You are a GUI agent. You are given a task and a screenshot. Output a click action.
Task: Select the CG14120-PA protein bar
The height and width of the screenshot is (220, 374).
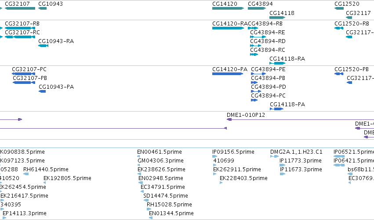[228, 74]
